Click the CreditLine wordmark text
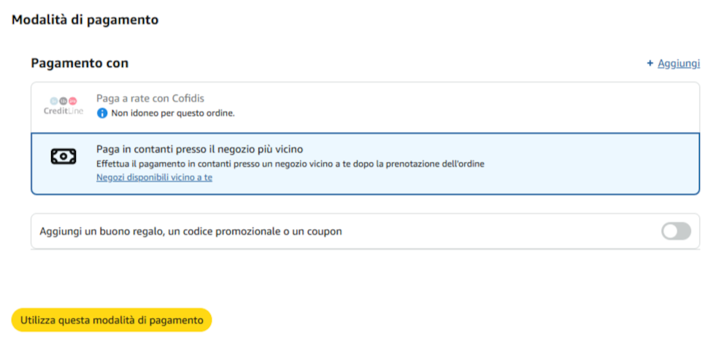724x351 pixels. pyautogui.click(x=63, y=111)
